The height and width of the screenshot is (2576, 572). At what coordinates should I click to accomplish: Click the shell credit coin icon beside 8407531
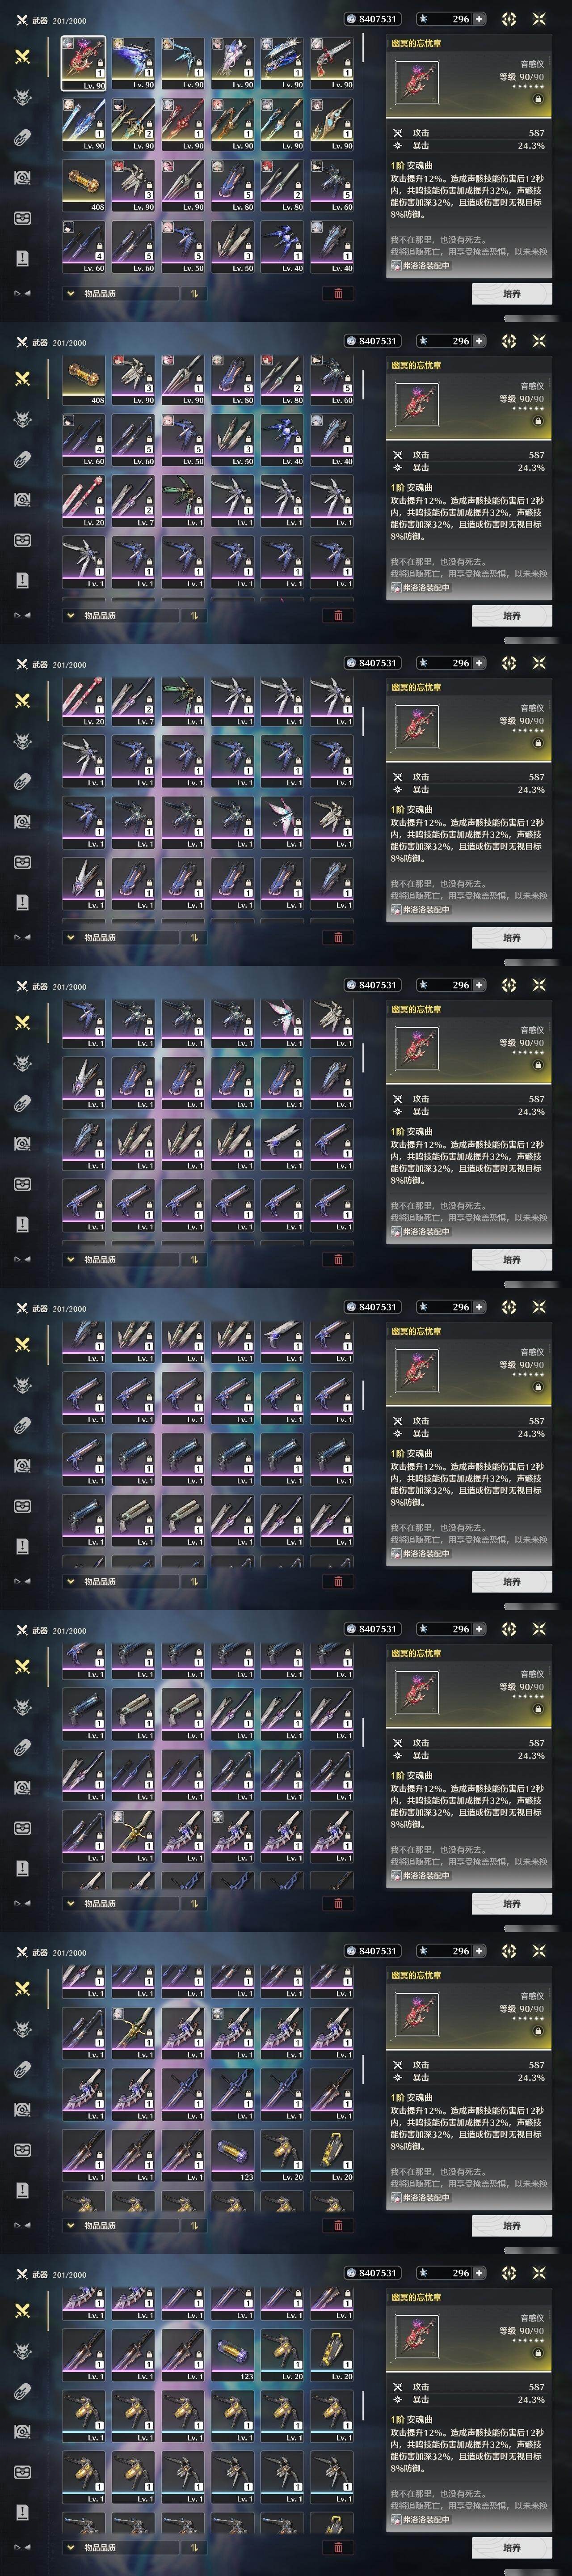(351, 19)
